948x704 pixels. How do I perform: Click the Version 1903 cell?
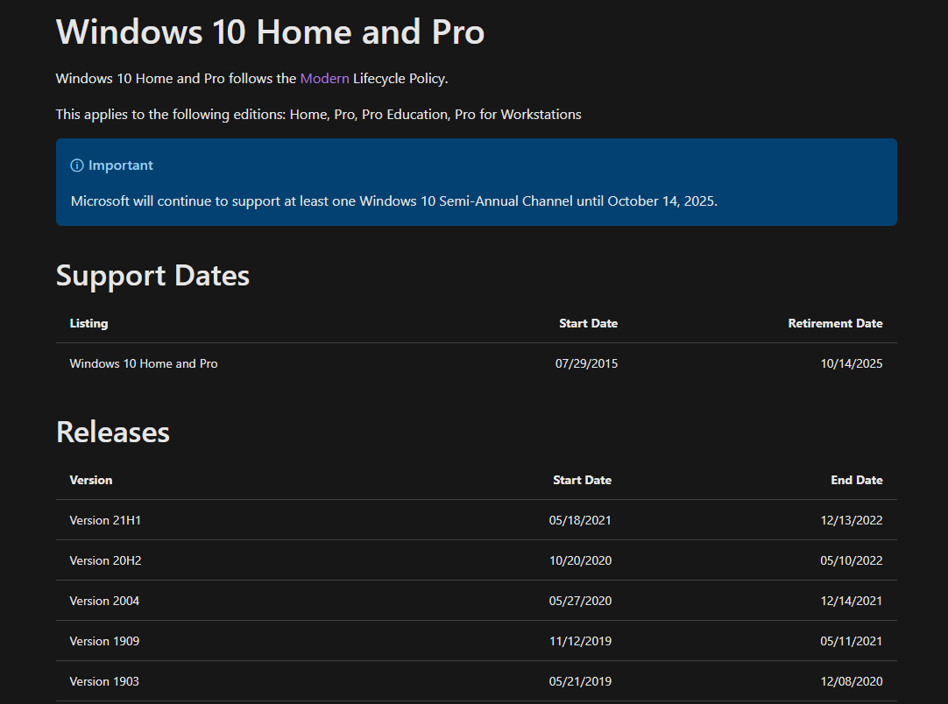point(104,681)
